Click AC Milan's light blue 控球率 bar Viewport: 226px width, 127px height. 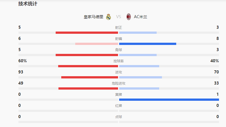(x=139, y=66)
